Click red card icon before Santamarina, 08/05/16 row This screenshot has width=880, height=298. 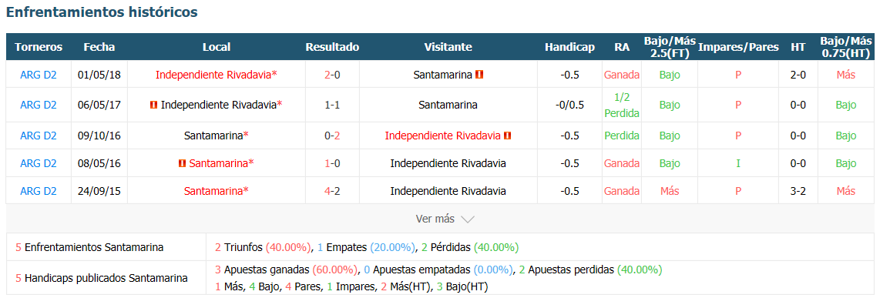[x=182, y=163]
